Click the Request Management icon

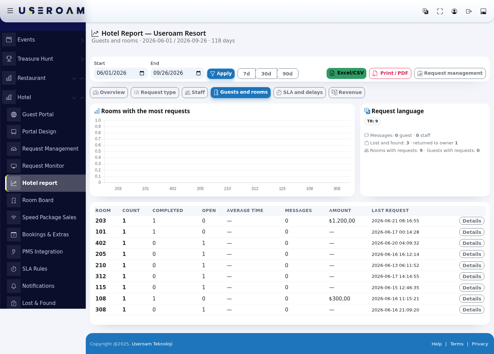pyautogui.click(x=14, y=149)
